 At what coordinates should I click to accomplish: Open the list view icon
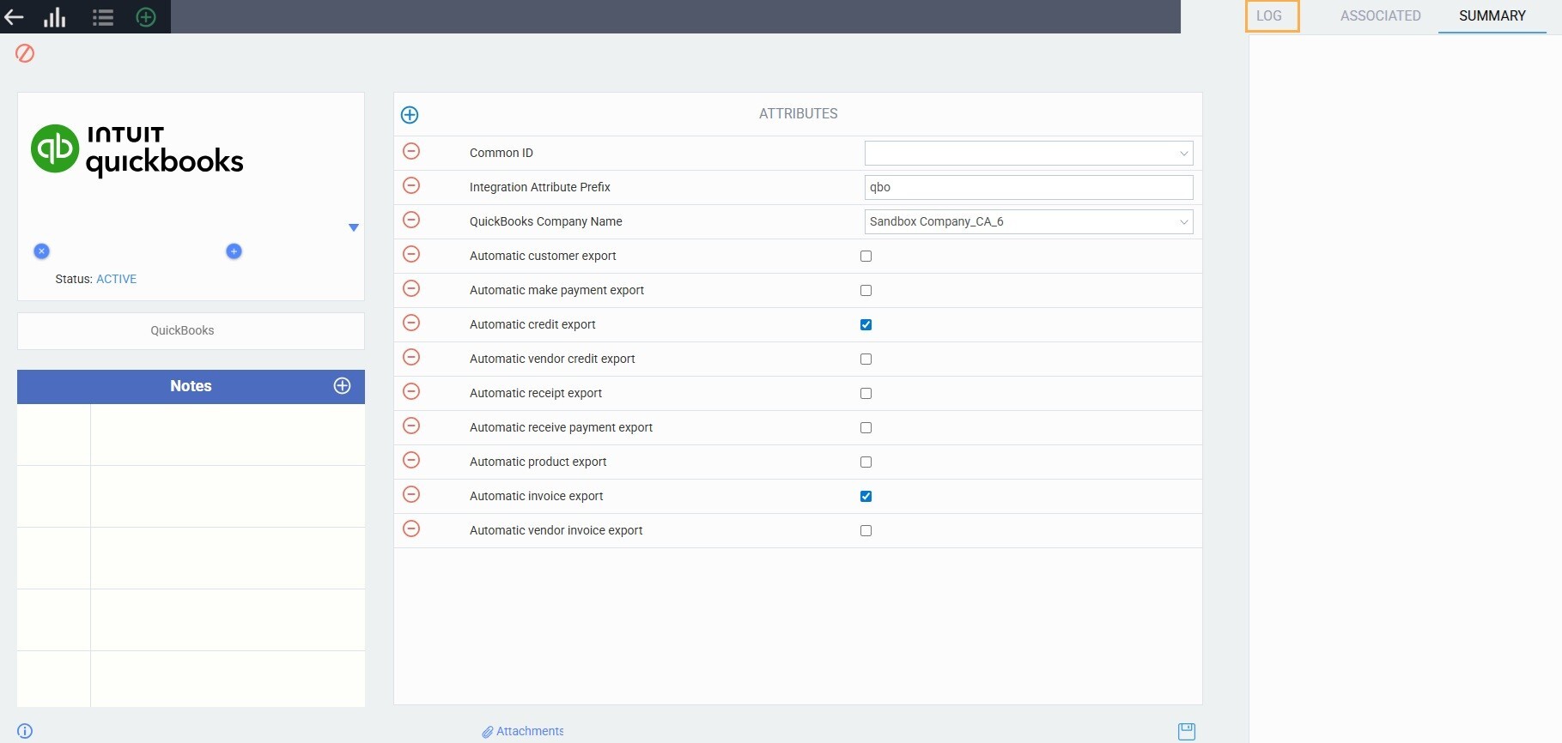click(x=103, y=17)
